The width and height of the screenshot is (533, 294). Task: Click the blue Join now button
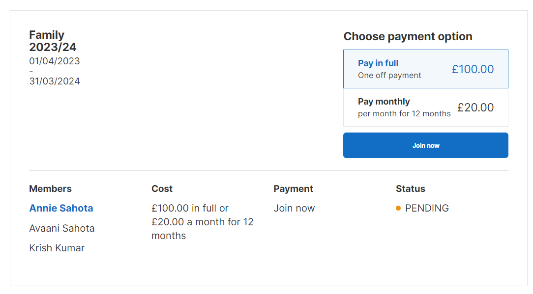(426, 145)
